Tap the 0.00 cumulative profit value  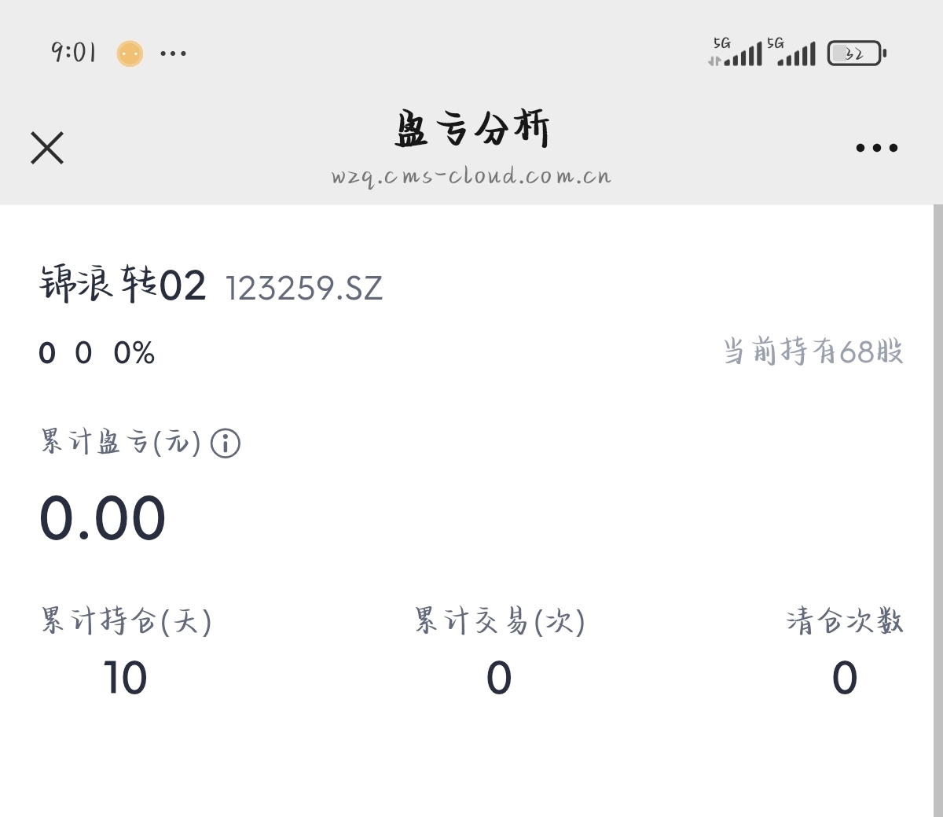(102, 518)
